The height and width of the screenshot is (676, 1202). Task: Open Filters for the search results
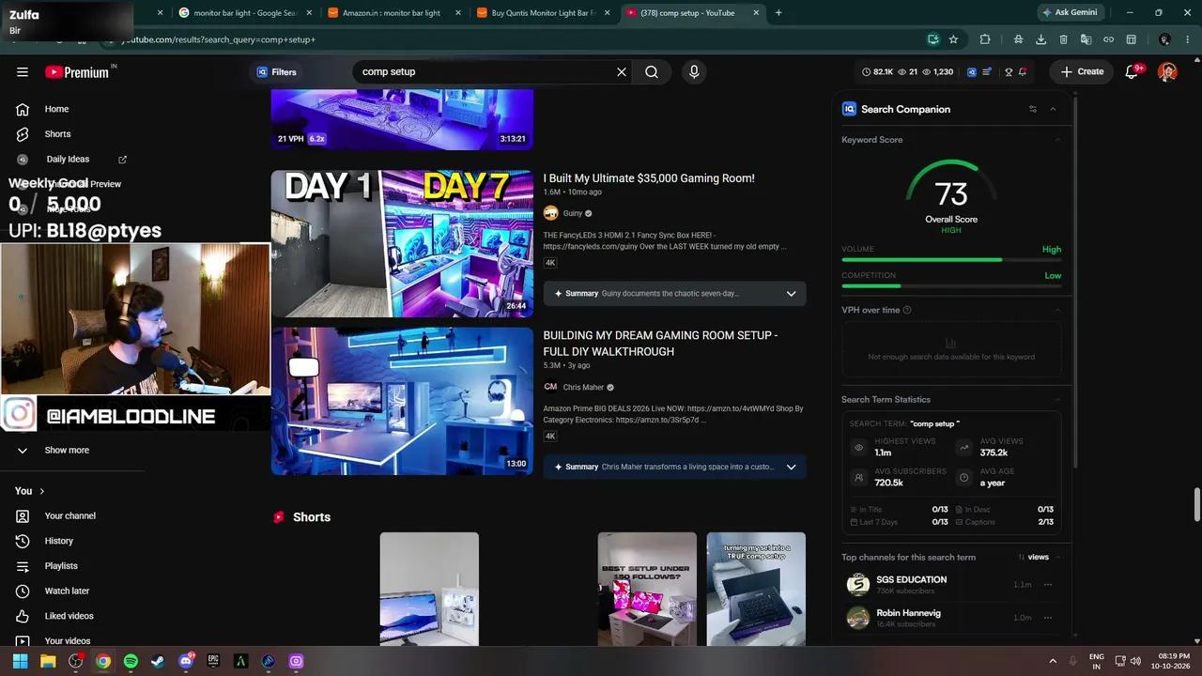click(x=277, y=71)
